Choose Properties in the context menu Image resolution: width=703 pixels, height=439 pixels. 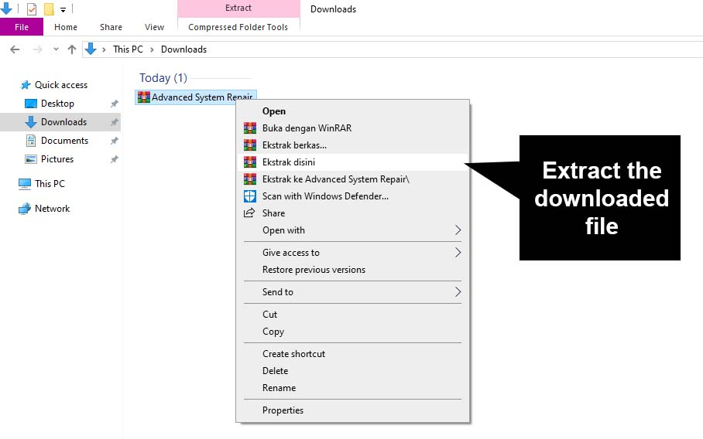352,410
